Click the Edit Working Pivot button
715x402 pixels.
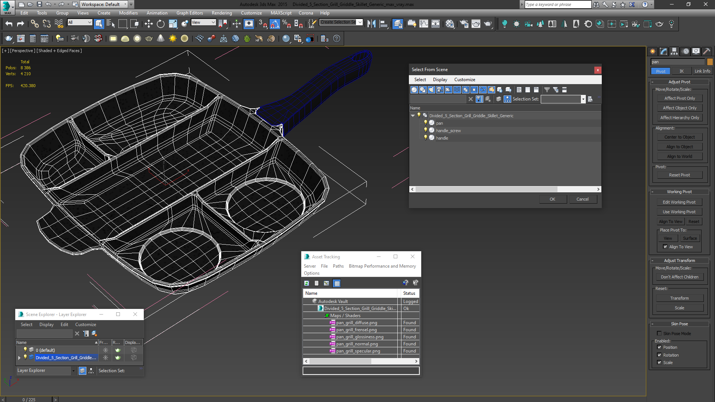680,202
